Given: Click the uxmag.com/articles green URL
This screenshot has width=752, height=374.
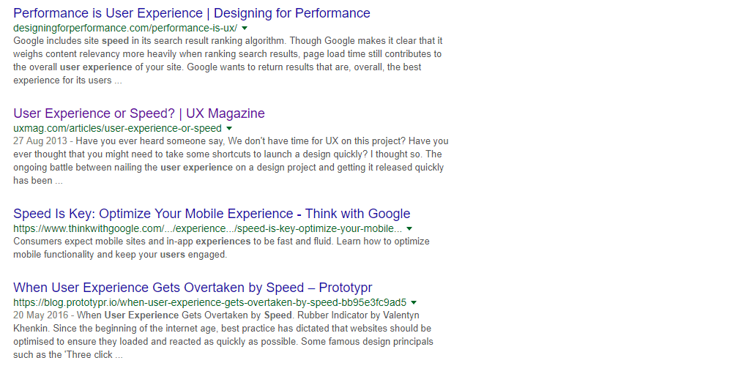Looking at the screenshot, I should click(117, 128).
